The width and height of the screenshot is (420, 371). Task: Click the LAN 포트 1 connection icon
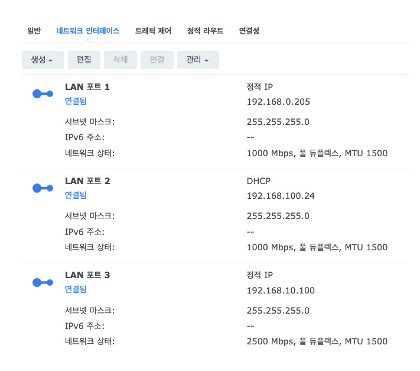point(43,94)
